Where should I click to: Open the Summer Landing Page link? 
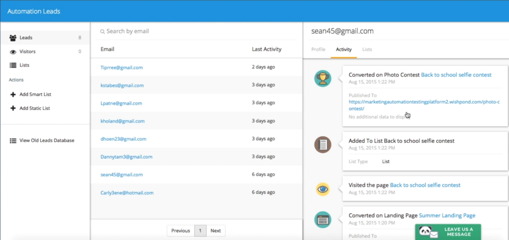pos(447,215)
